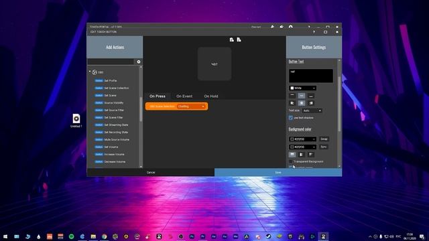This screenshot has width=429, height=241.
Task: Open the wrench settings icon in Touch Portal title bar
Action: click(273, 27)
